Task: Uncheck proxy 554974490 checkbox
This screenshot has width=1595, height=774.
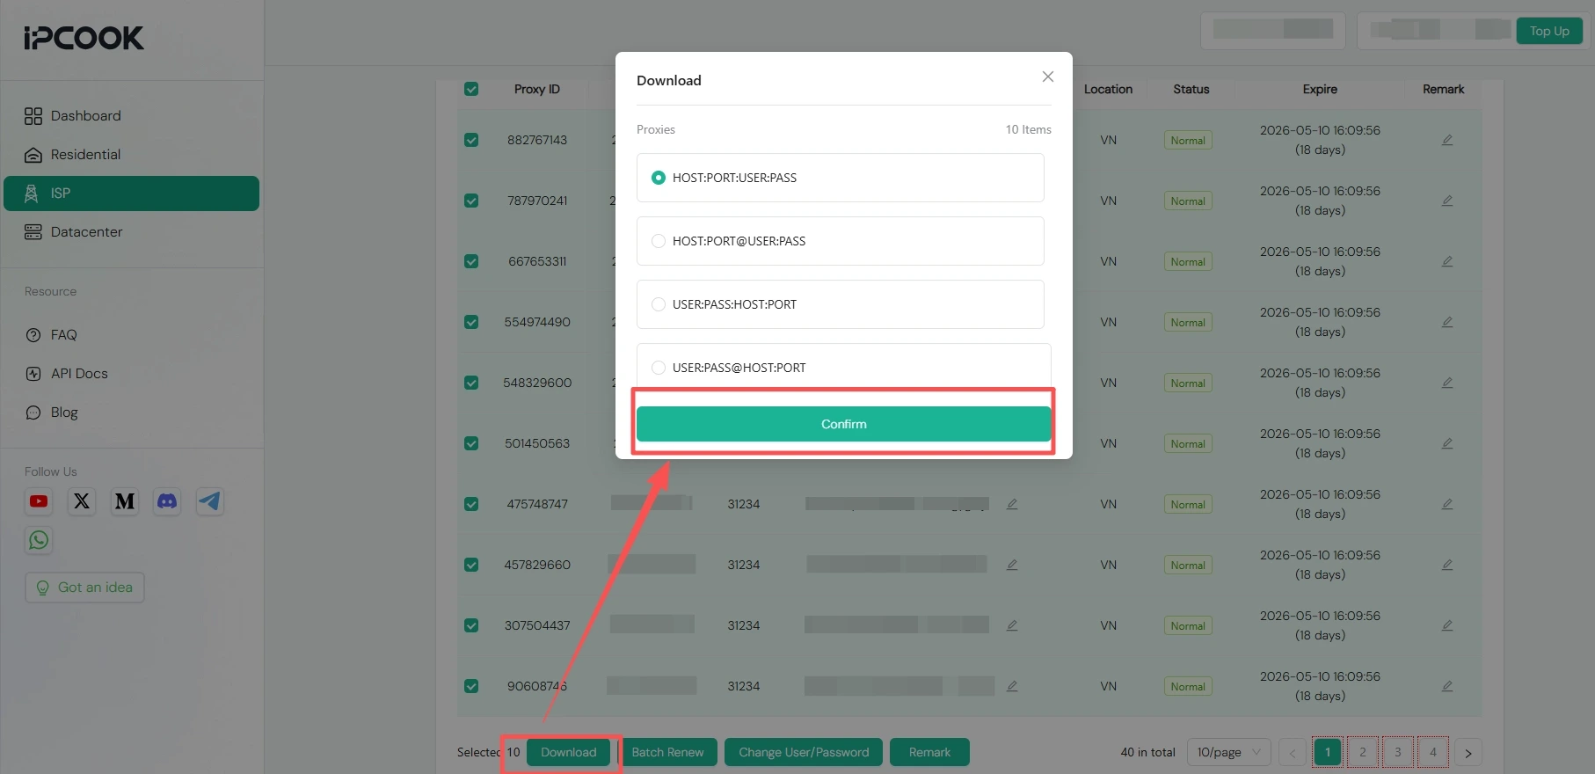Action: tap(471, 322)
